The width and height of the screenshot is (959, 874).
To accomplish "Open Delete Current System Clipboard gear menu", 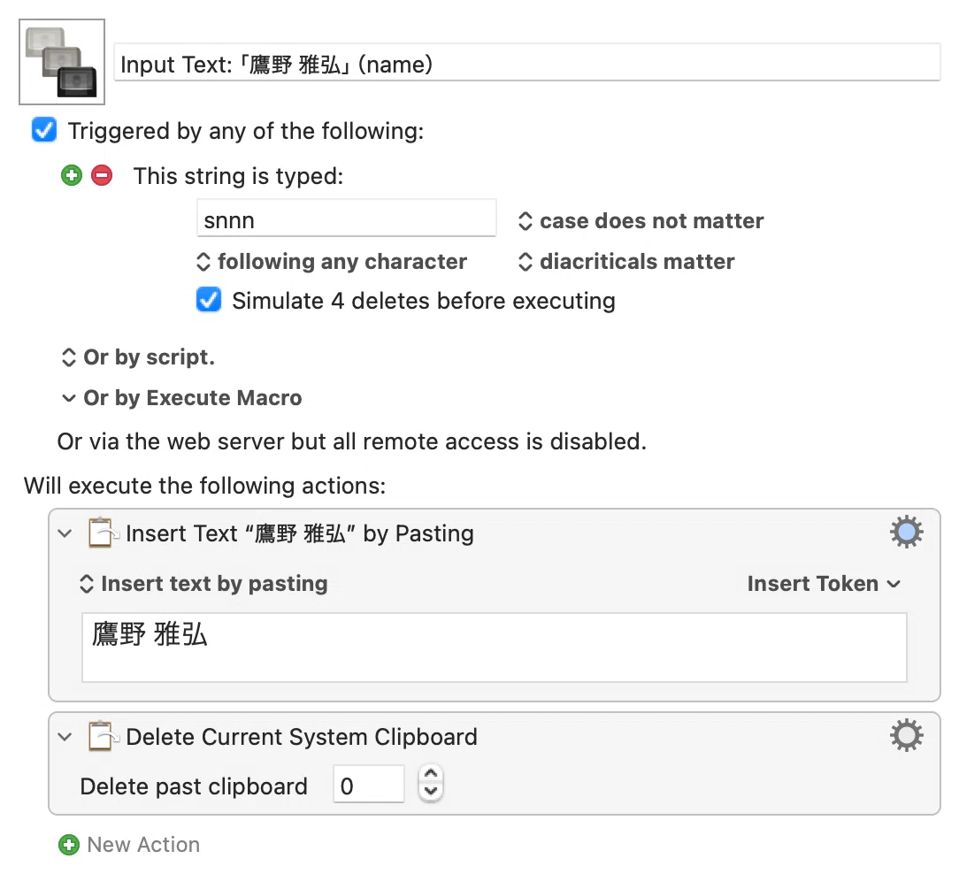I will click(x=906, y=735).
